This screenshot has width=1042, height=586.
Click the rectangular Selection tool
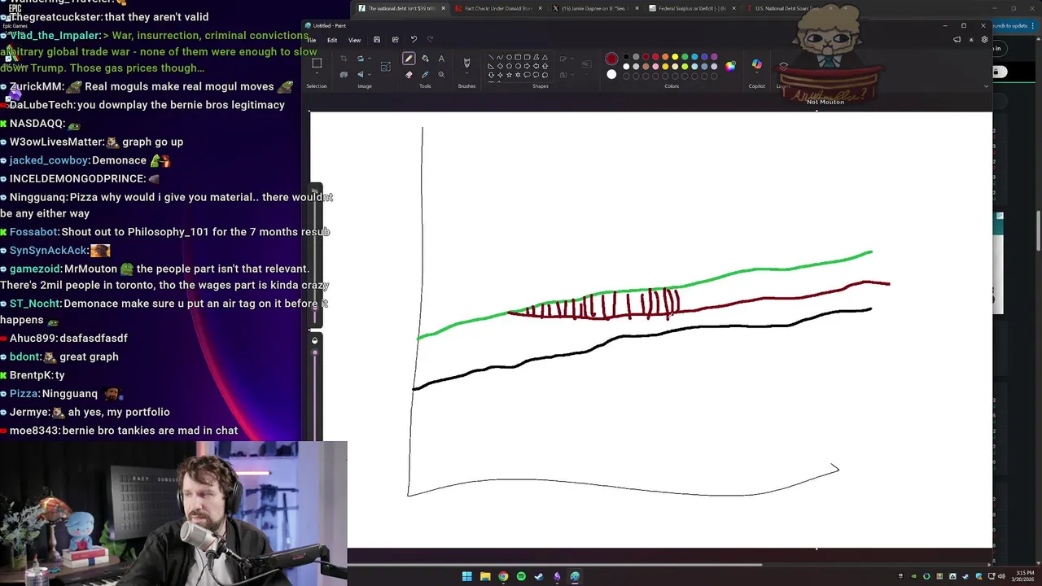click(x=317, y=63)
